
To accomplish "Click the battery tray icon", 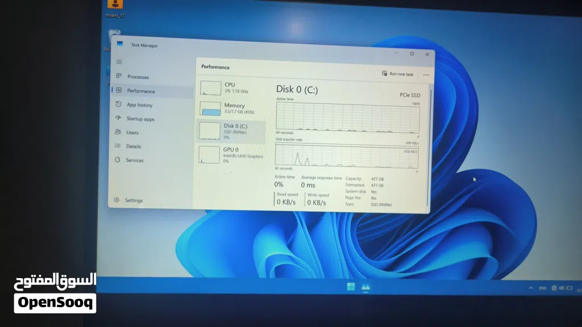I will tap(569, 288).
